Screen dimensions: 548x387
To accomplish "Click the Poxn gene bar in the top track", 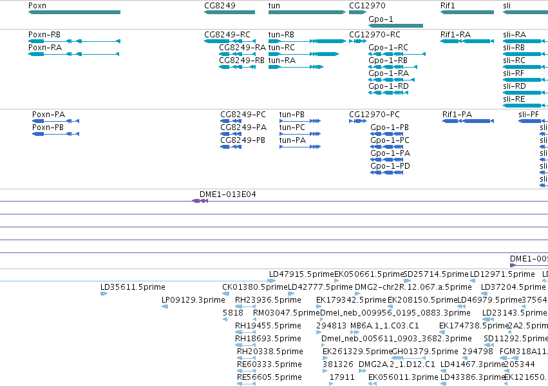I will point(74,12).
